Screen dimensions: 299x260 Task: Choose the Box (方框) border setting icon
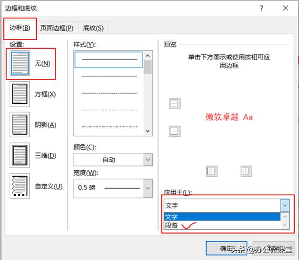click(x=19, y=94)
